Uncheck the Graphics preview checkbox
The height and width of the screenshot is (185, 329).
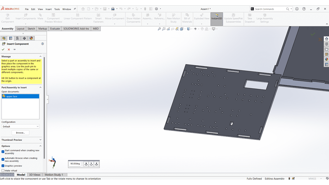(x=3, y=166)
